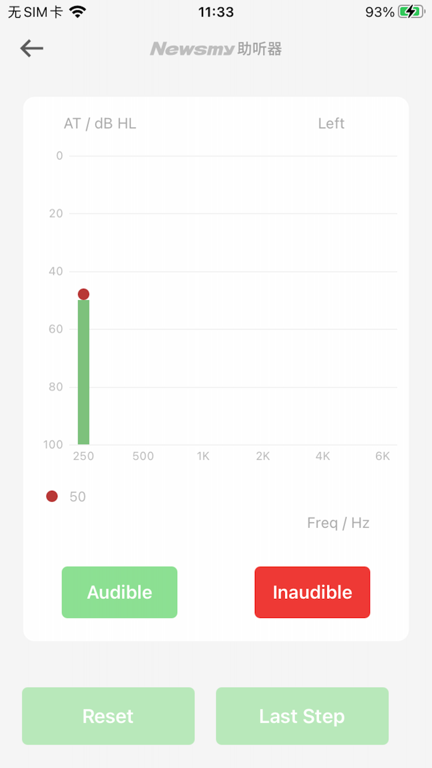432x768 pixels.
Task: Click the Freq / Hz label
Action: (x=338, y=522)
